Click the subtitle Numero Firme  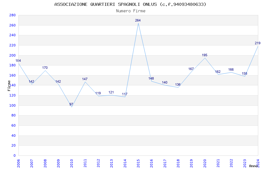point(131,11)
